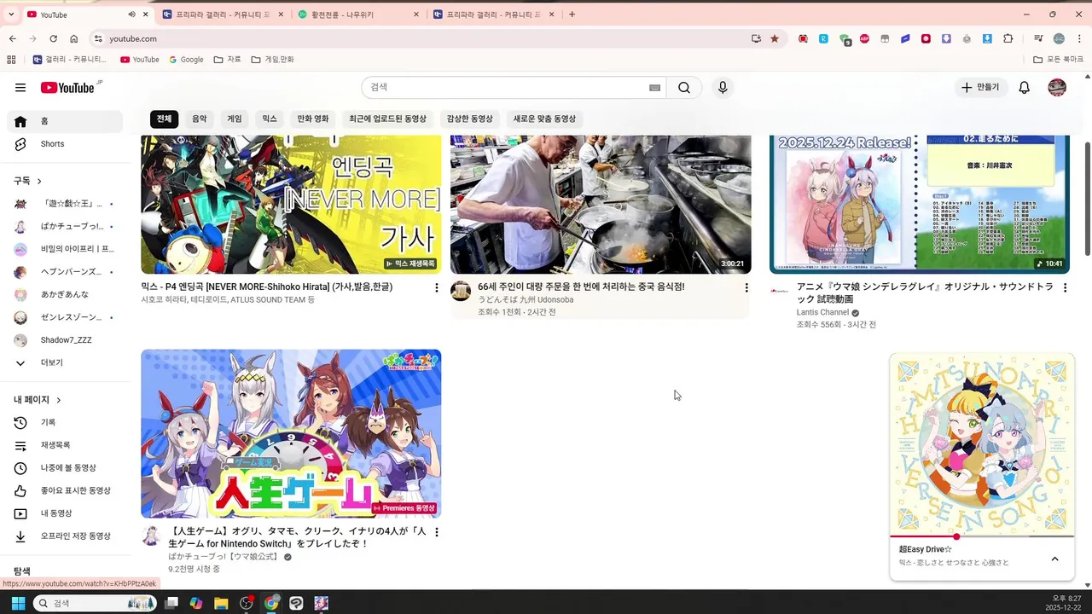Select the 게임 filter chip
Image resolution: width=1092 pixels, height=614 pixels.
[235, 119]
